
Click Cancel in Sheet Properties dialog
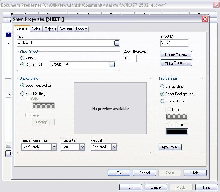[144, 173]
